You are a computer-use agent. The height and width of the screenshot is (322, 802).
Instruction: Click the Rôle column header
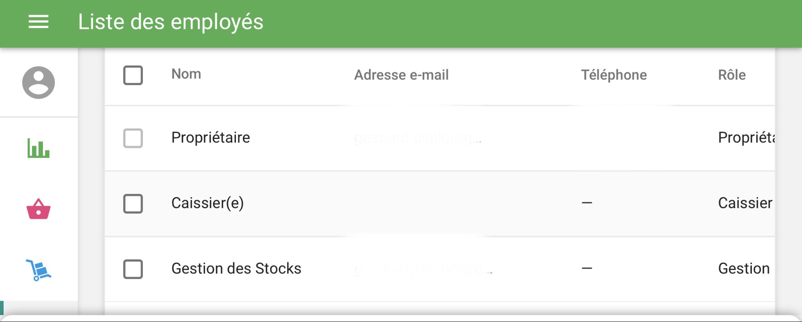tap(732, 75)
